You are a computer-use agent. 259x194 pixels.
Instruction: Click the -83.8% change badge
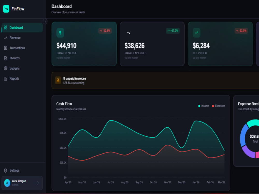241,31
